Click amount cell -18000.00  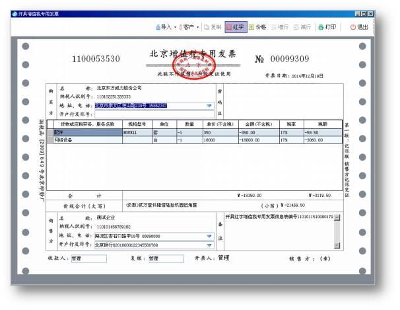pyautogui.click(x=259, y=140)
